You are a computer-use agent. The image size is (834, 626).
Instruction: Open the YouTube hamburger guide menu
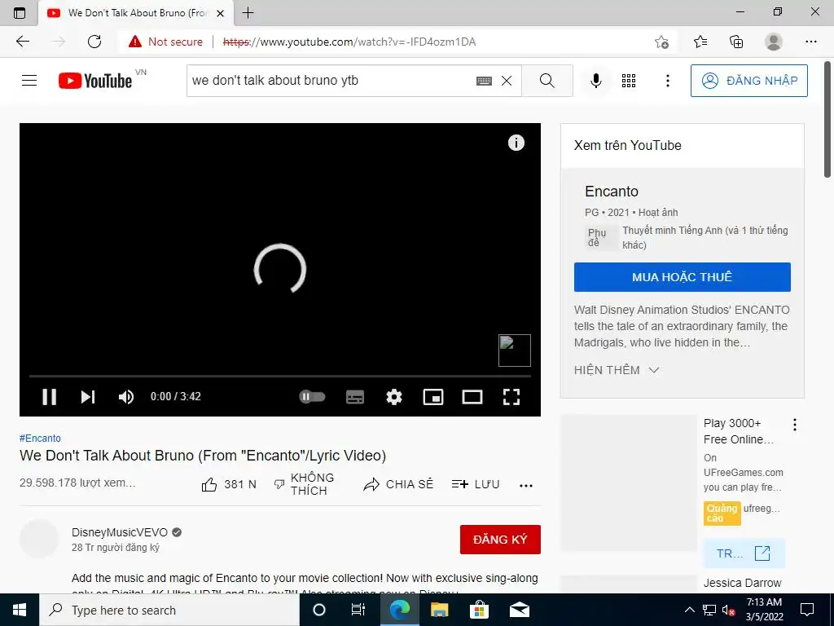pos(29,81)
